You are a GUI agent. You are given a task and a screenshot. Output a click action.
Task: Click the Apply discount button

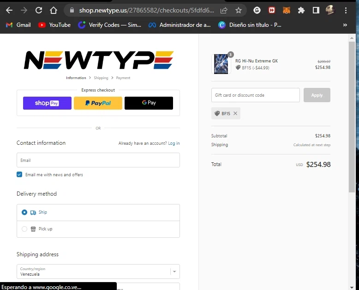coord(317,95)
